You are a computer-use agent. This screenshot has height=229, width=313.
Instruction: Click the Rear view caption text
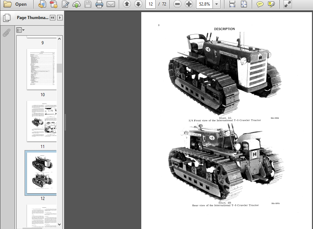point(225,205)
